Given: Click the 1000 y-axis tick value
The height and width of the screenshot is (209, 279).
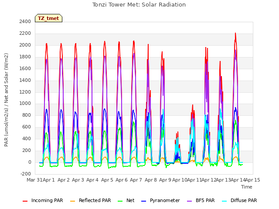Looking at the screenshot, I should [25, 104].
